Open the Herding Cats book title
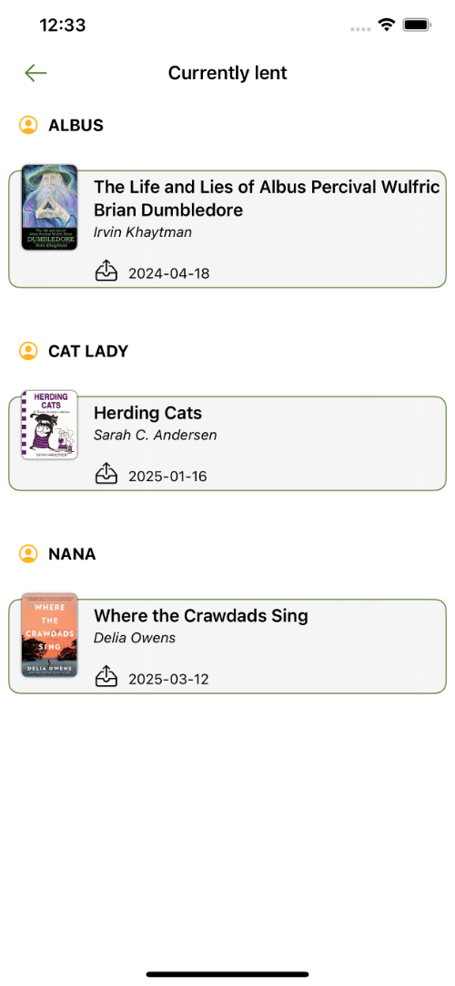The image size is (455, 986). (147, 413)
